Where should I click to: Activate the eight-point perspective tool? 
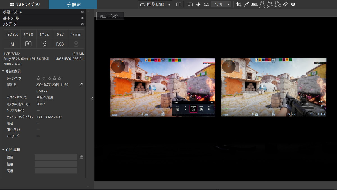tap(278, 4)
